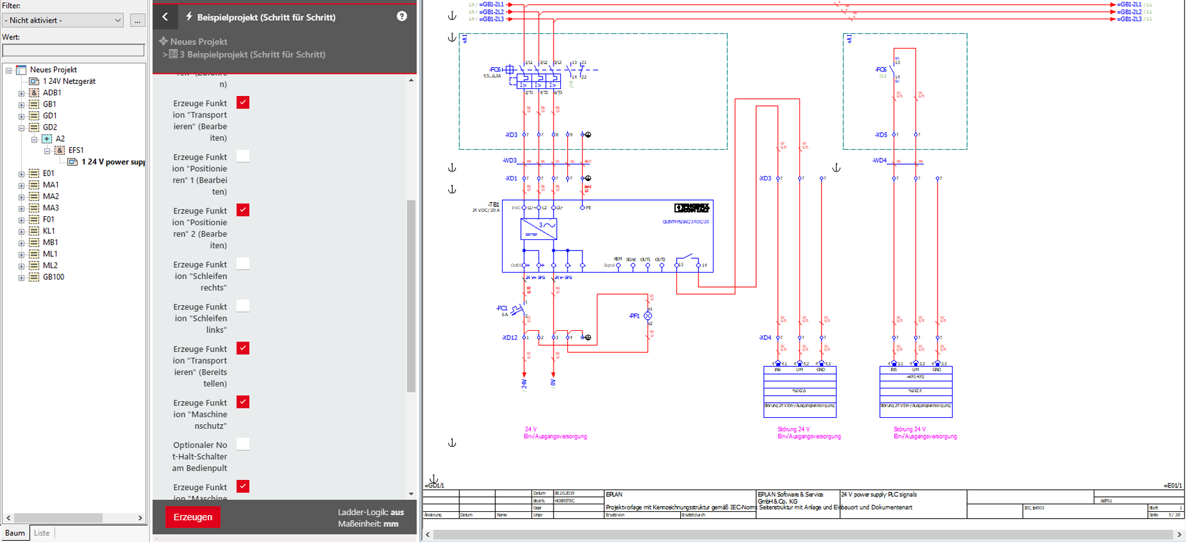Uncheck the "Transportieren" (Bearbeiten) function checkbox
1186x542 pixels.
(x=243, y=103)
